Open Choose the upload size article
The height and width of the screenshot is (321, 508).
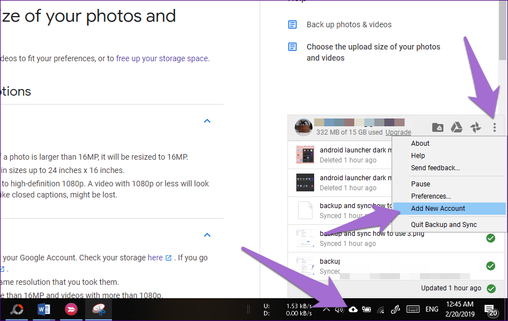coord(373,52)
